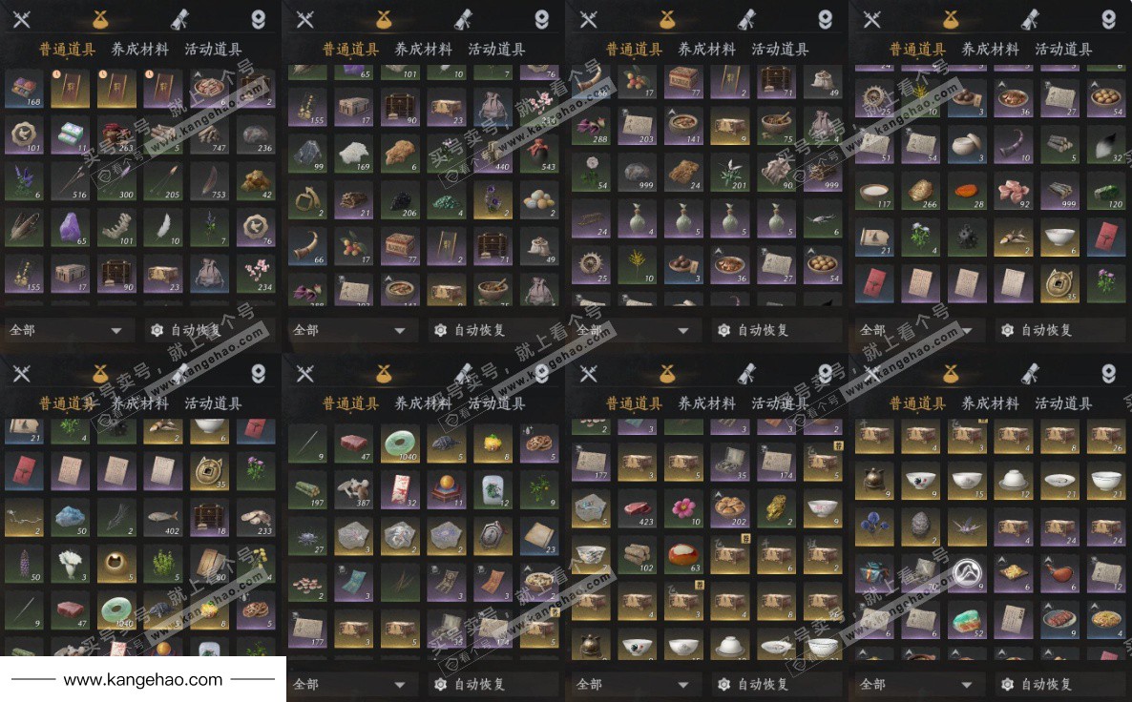
Task: Expand 全部 filter in panel with mushrooms 387
Action: click(x=348, y=684)
